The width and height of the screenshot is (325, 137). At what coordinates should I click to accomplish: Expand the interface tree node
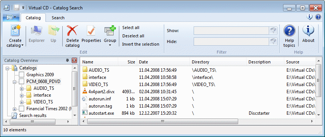[22, 95]
